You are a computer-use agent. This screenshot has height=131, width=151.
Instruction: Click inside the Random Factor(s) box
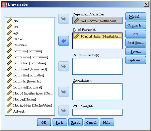[x=97, y=66]
